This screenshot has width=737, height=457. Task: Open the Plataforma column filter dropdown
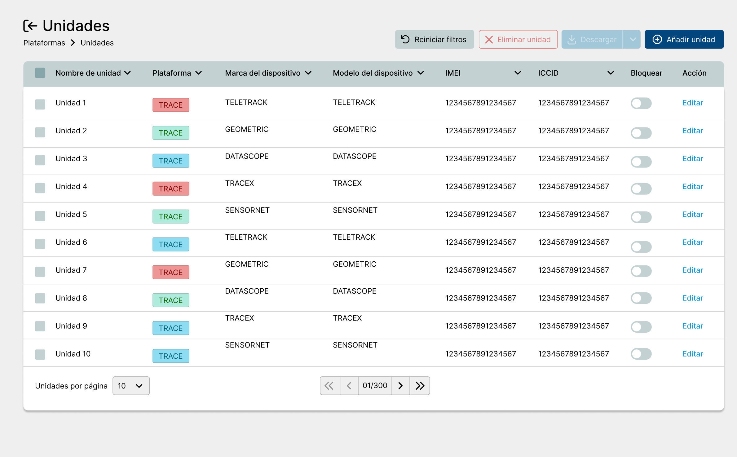199,73
